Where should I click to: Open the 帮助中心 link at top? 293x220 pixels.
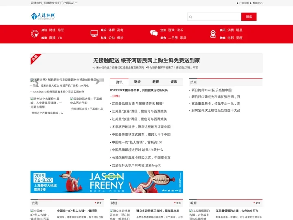[258, 3]
